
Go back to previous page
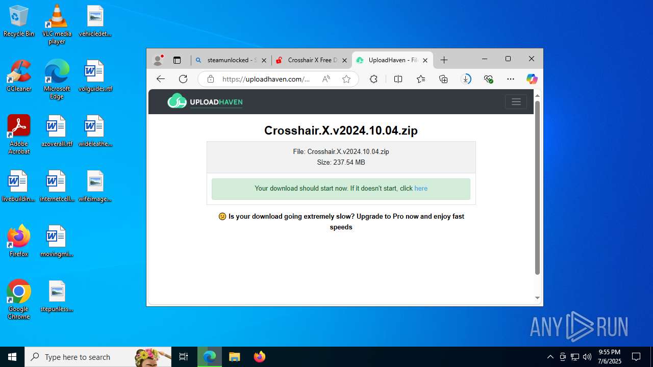coord(161,79)
